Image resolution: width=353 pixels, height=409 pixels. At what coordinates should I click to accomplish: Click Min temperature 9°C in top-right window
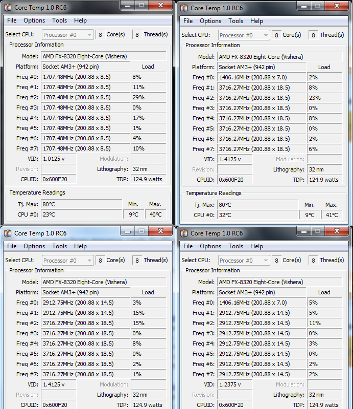(310, 215)
